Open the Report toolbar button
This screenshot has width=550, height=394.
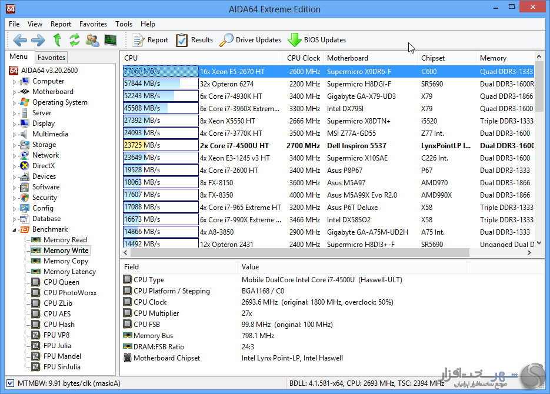click(151, 40)
